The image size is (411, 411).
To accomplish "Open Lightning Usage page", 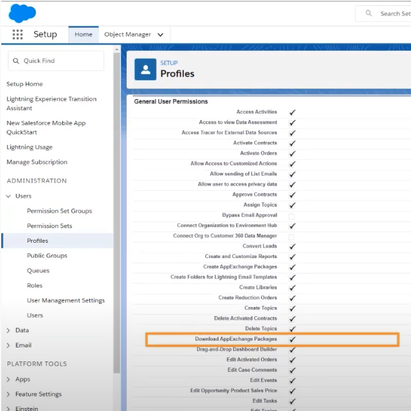I will 29,147.
